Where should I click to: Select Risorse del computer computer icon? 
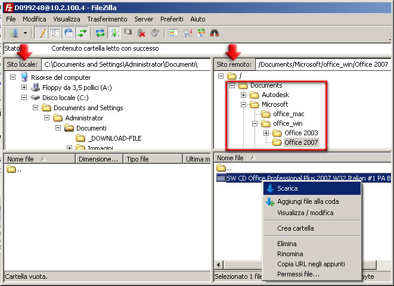[24, 77]
